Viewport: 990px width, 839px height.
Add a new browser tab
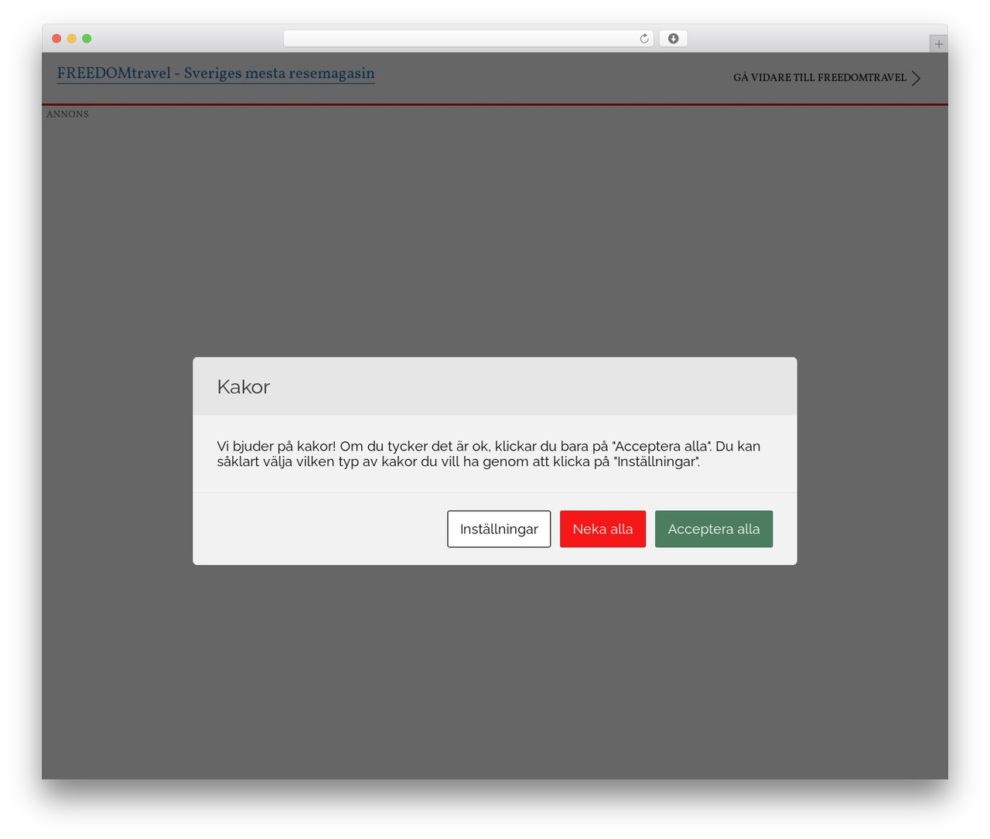click(938, 44)
